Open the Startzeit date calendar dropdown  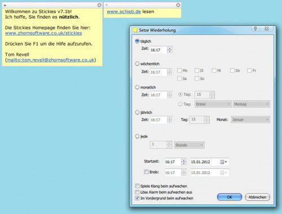pyautogui.click(x=224, y=162)
